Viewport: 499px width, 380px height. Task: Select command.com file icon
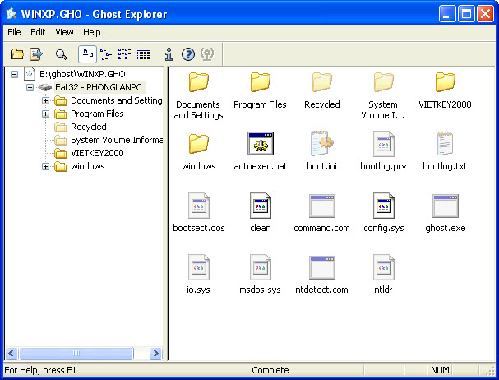(x=321, y=206)
